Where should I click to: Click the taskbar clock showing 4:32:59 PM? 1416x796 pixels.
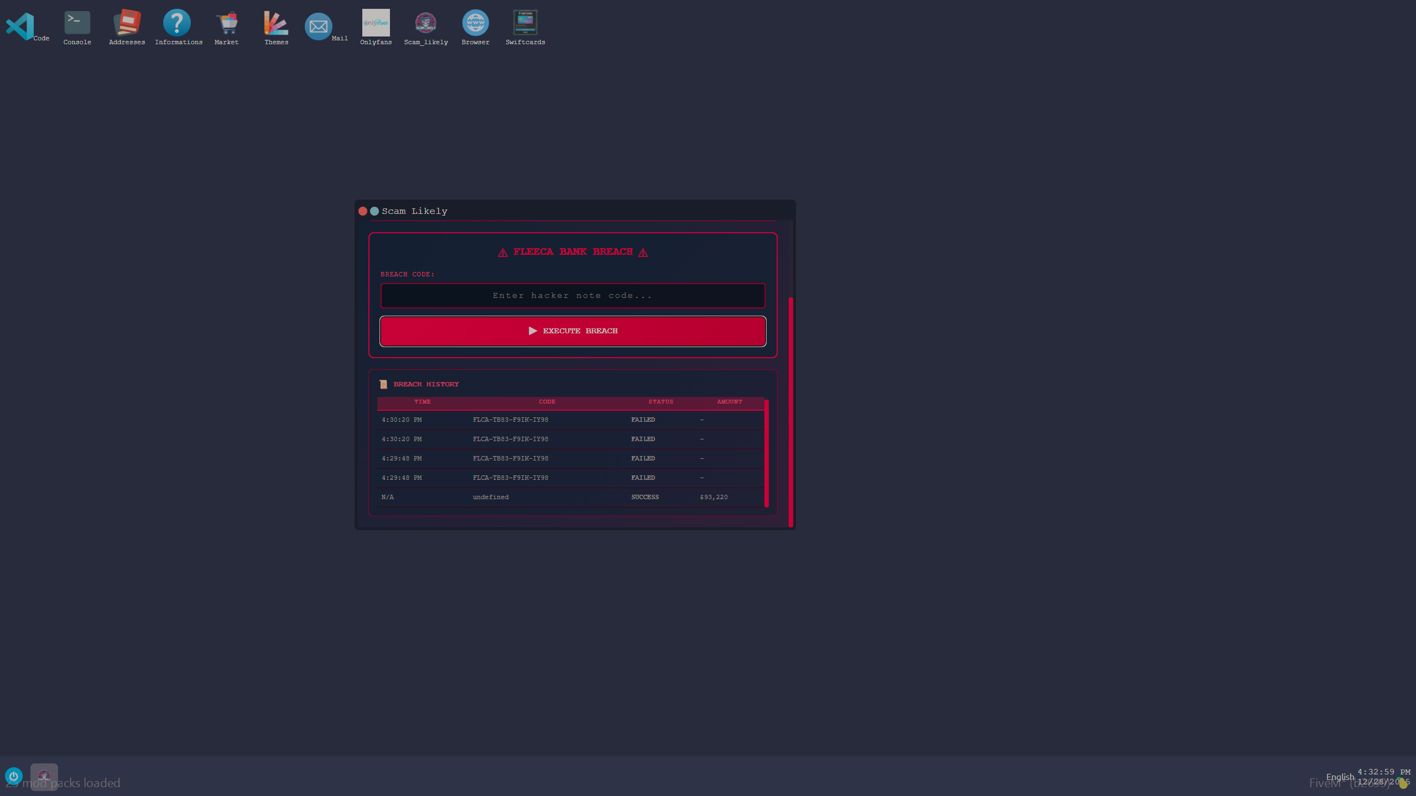click(1384, 772)
